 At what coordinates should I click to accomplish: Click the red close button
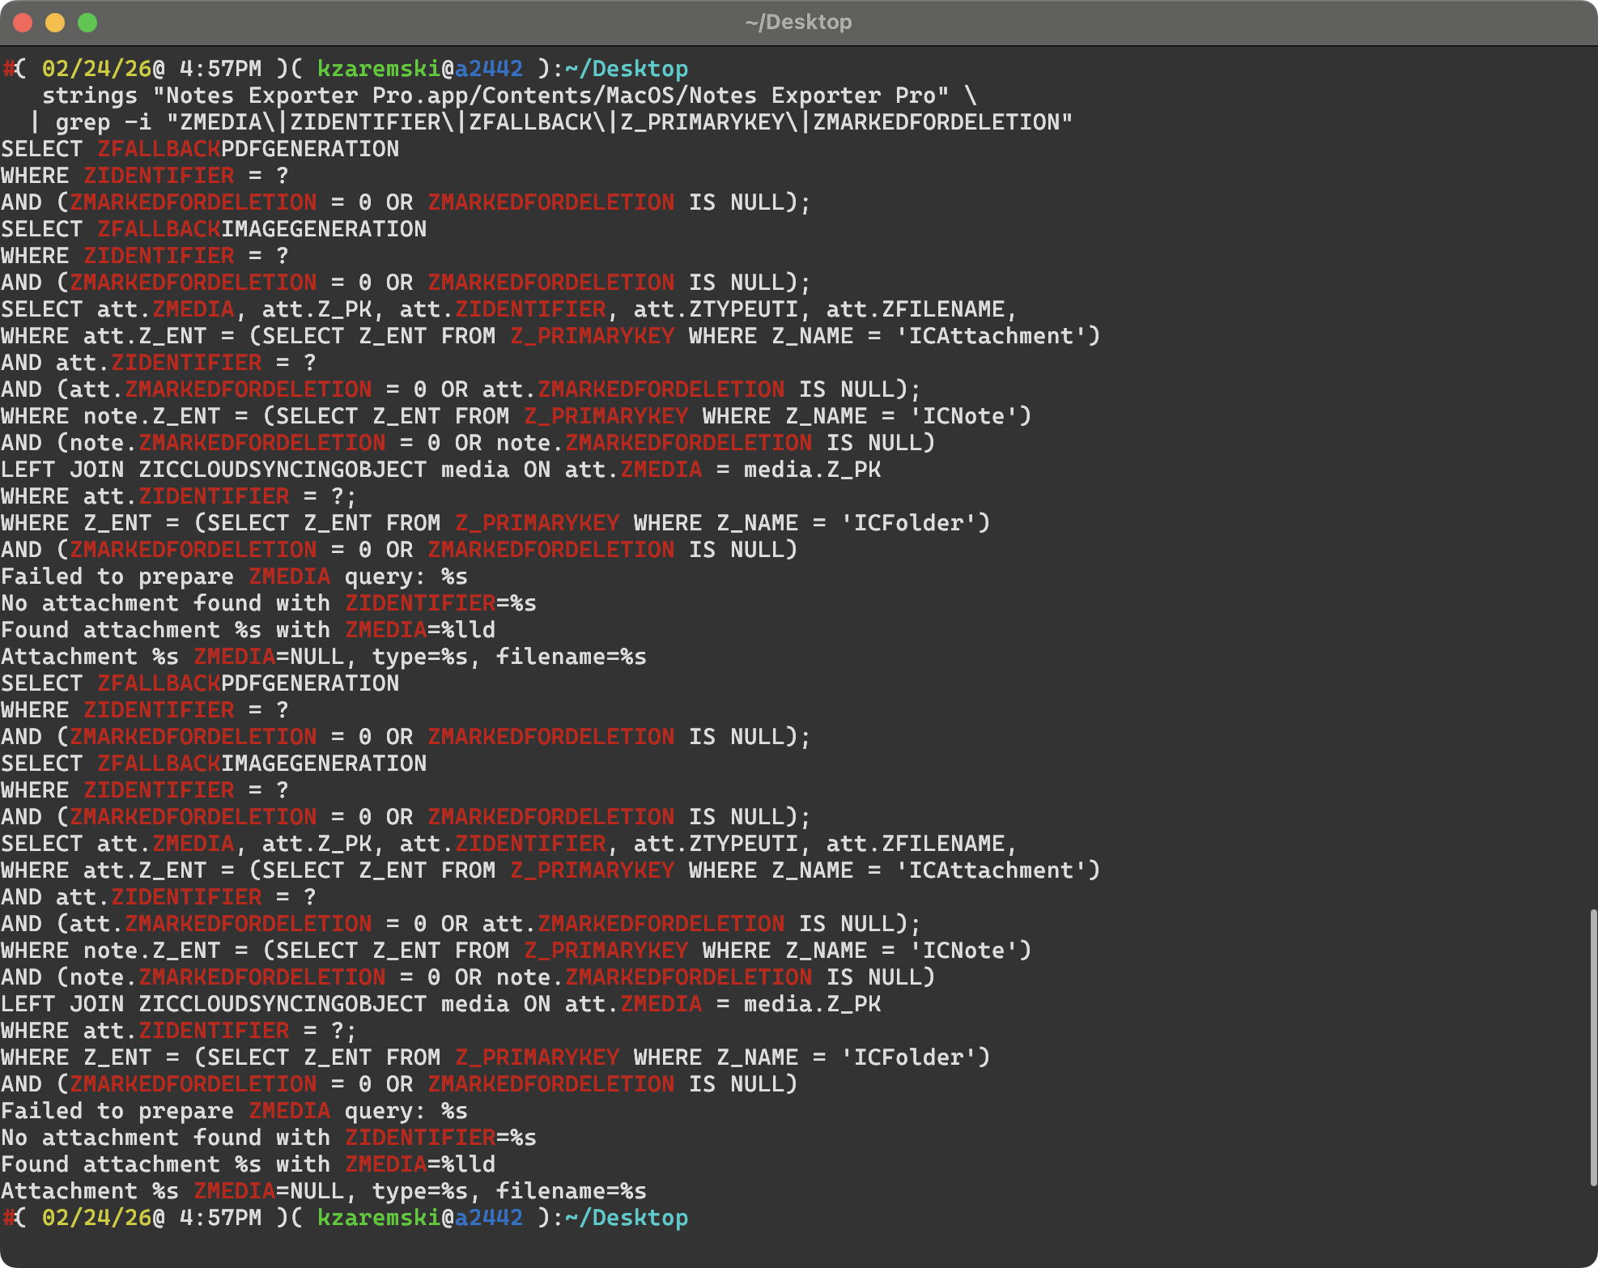click(24, 22)
